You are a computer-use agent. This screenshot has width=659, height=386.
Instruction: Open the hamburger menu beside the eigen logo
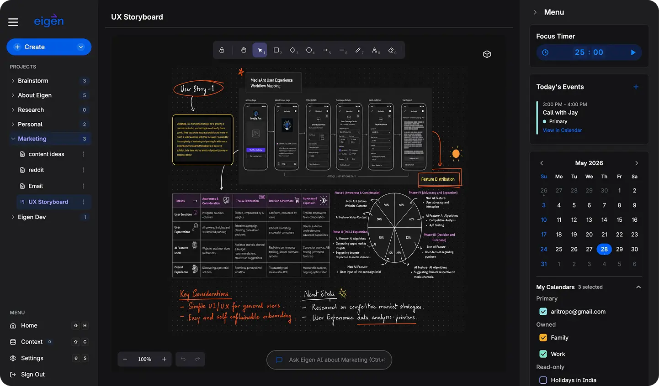click(x=13, y=22)
